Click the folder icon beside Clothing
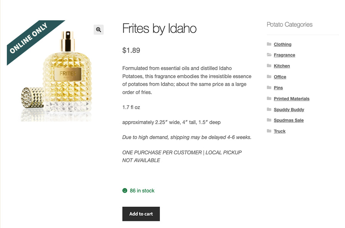Screen dimensions: 345x228 [269, 44]
